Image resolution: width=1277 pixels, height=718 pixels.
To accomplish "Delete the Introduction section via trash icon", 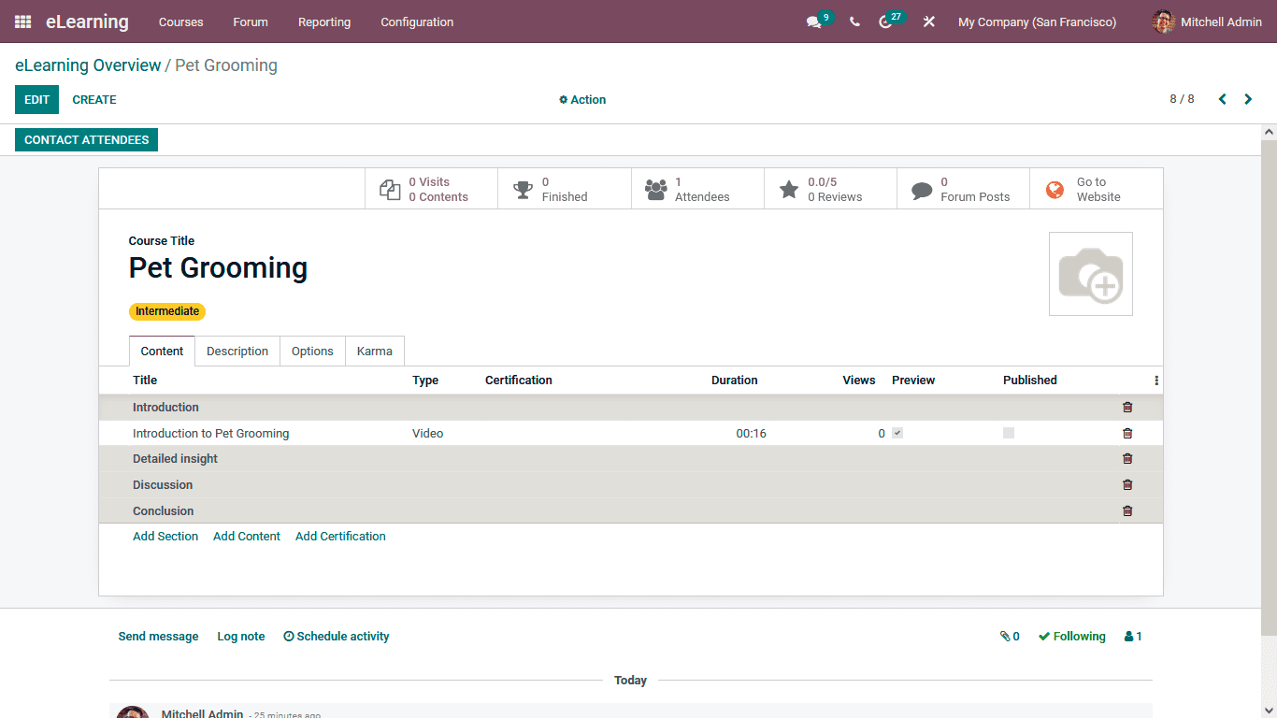I will tap(1126, 407).
